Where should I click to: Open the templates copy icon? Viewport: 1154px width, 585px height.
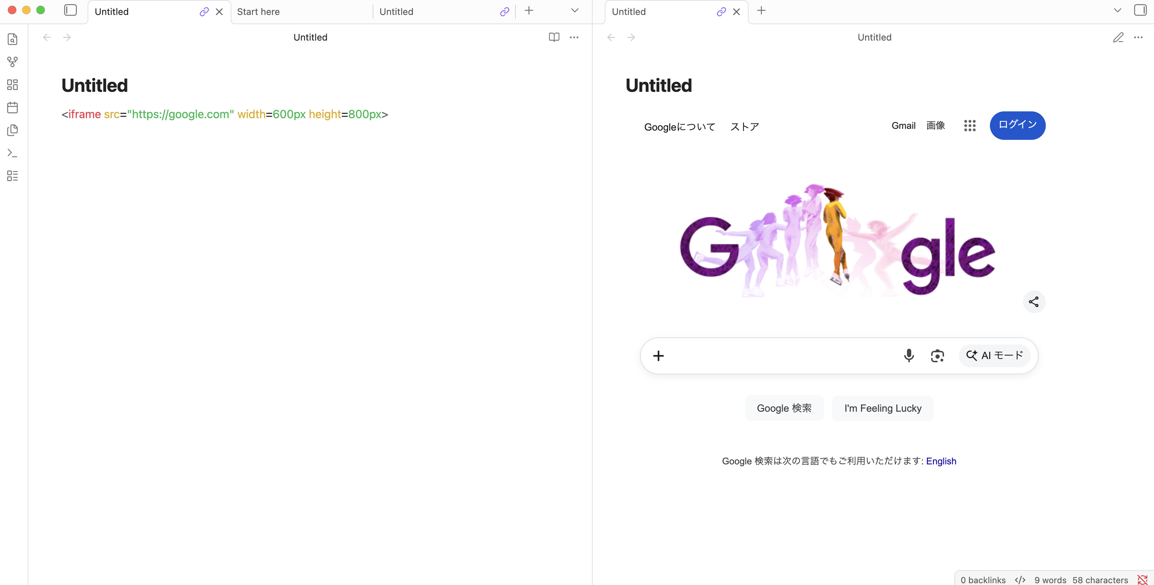[12, 130]
